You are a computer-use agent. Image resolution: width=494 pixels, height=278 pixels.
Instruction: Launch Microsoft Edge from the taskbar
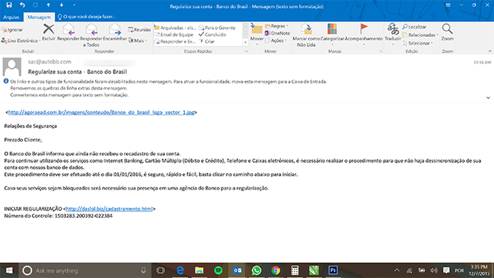click(x=180, y=270)
